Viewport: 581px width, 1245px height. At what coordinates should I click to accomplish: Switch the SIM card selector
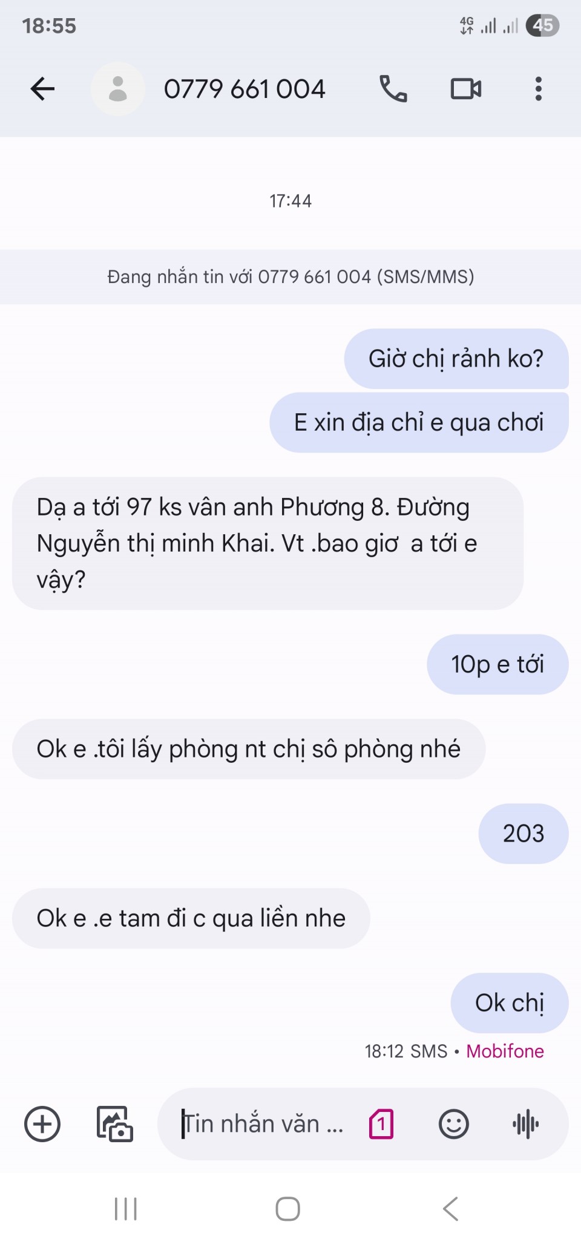tap(381, 1124)
